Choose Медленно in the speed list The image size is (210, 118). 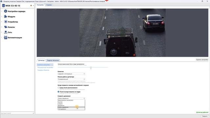pyautogui.click(x=71, y=106)
